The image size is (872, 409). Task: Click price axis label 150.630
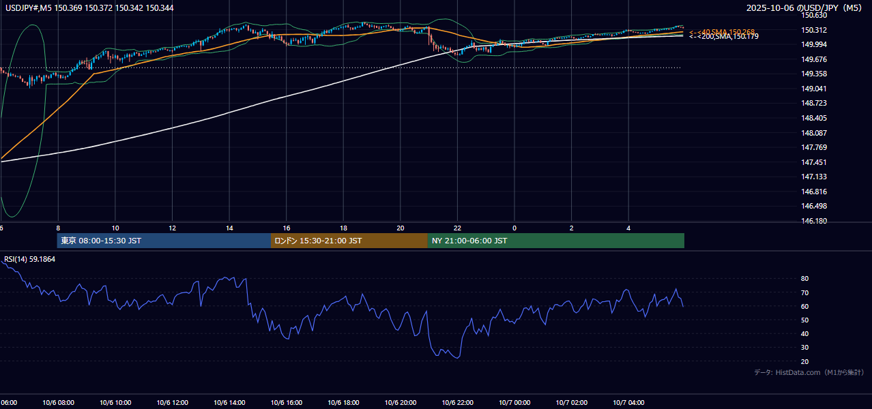pyautogui.click(x=814, y=16)
